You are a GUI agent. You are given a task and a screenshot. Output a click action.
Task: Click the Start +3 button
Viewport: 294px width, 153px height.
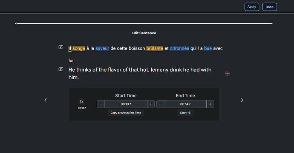pos(185,113)
